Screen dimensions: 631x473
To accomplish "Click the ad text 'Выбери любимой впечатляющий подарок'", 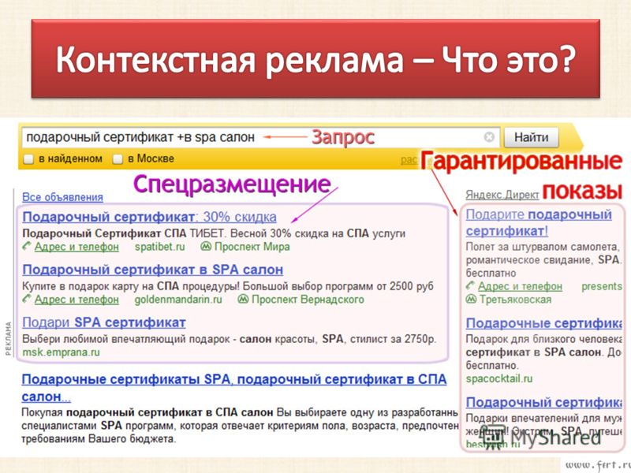I will 125,339.
